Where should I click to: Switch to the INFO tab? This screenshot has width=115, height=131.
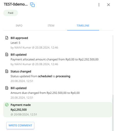pos(19,26)
